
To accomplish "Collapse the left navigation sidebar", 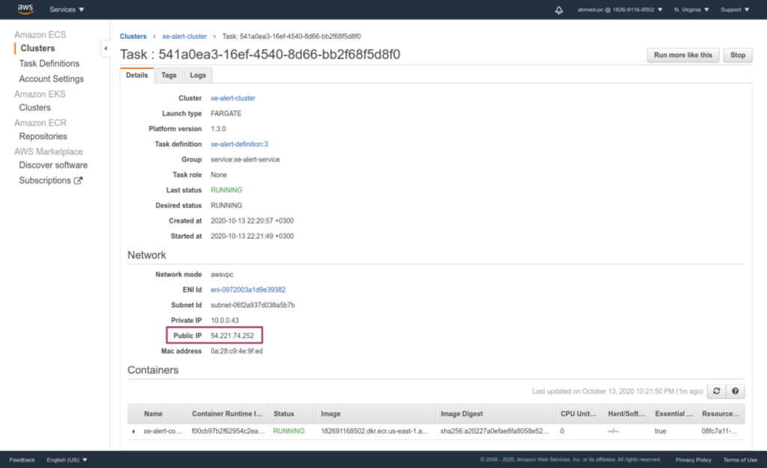I will point(106,47).
